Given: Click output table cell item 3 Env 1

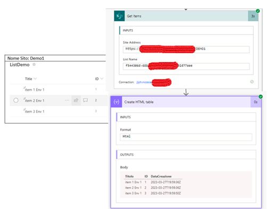Looking at the screenshot, I should (134, 193).
